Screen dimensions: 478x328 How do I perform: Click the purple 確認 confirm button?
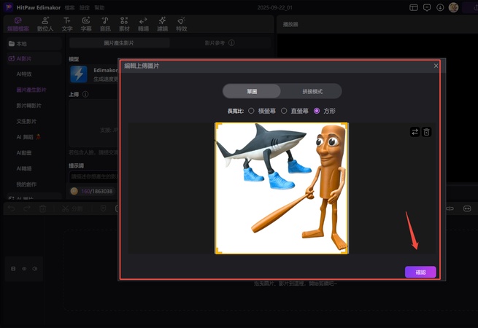pyautogui.click(x=420, y=272)
